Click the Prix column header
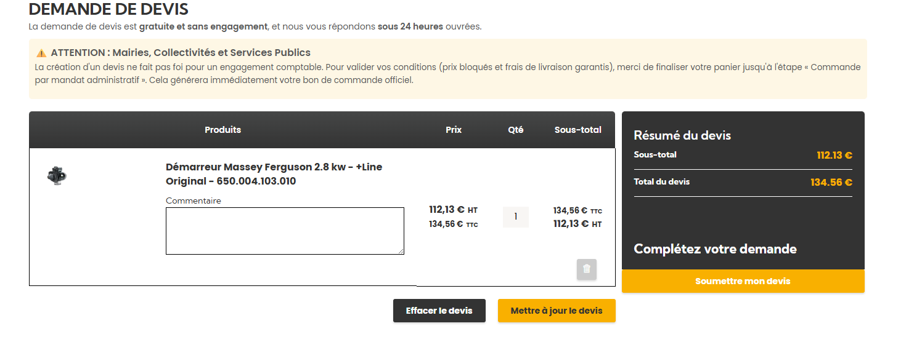 pyautogui.click(x=454, y=130)
